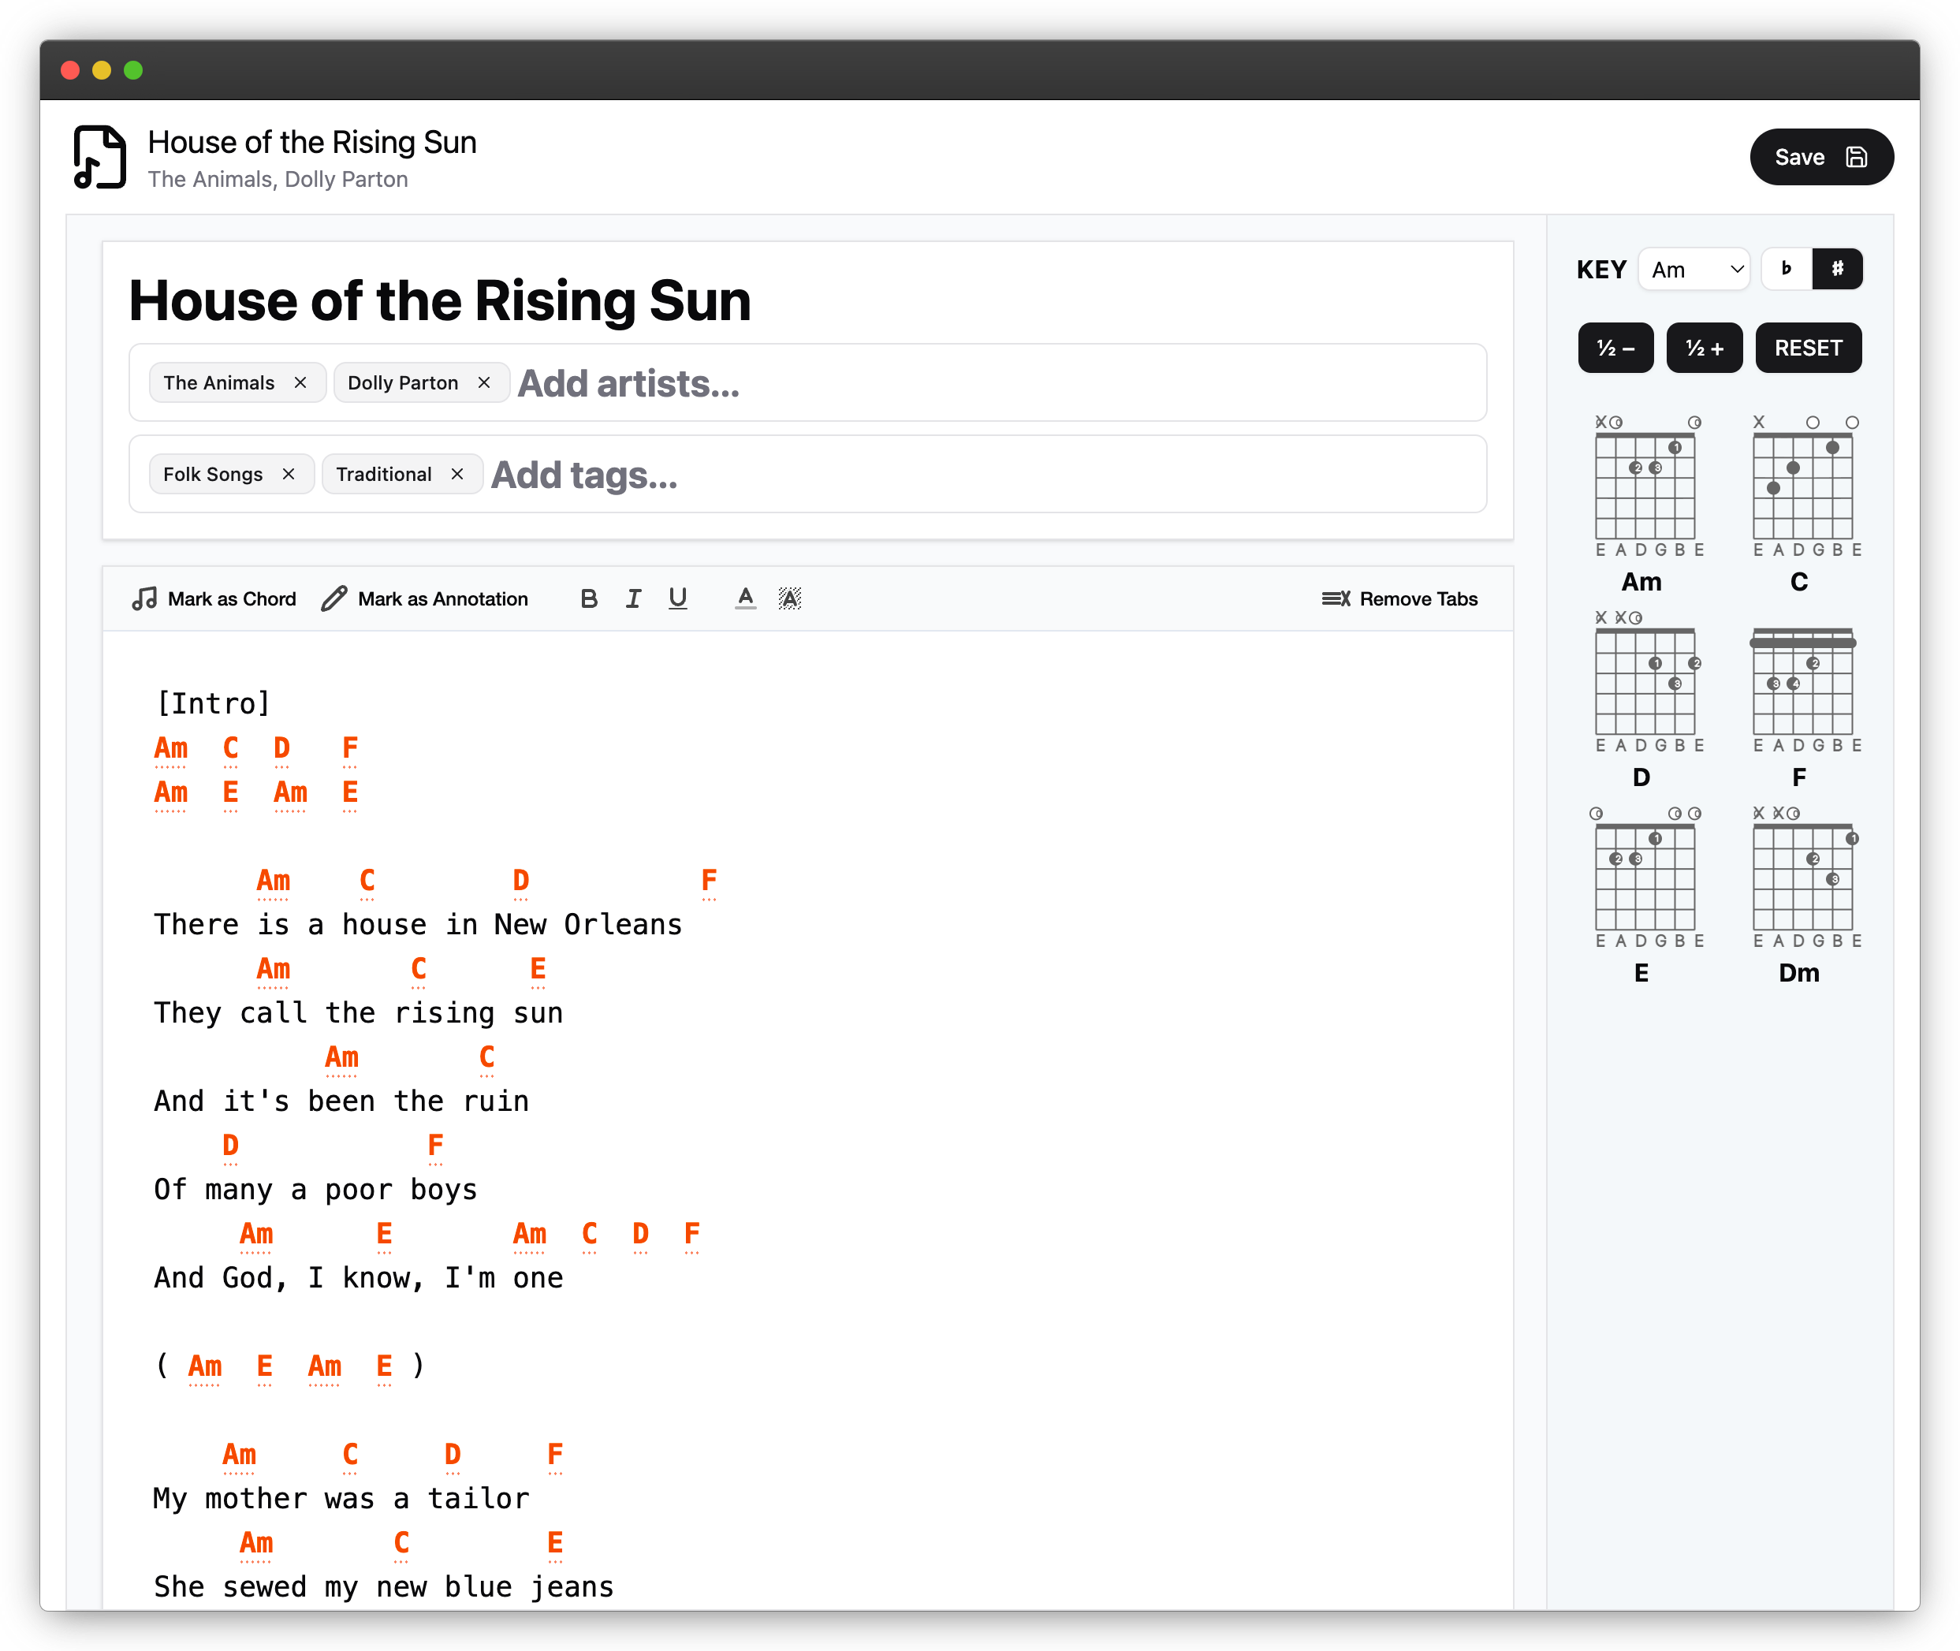The width and height of the screenshot is (1960, 1651).
Task: Click the F chord above 'Orleans'
Action: pos(710,881)
